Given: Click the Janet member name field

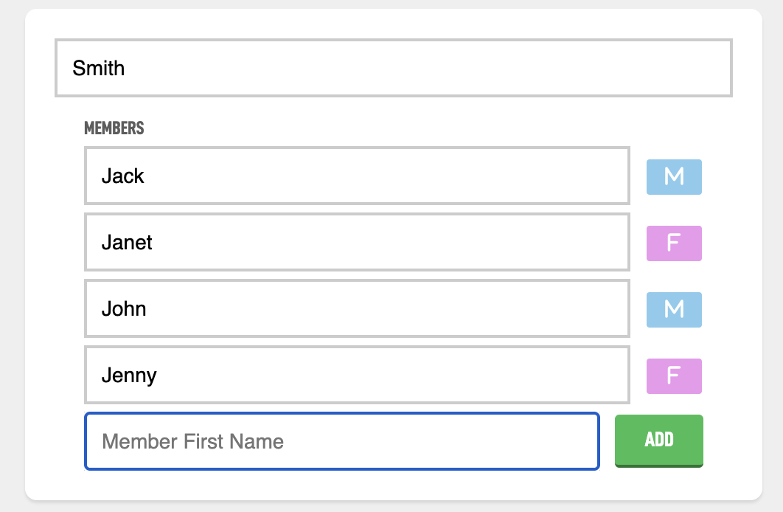Looking at the screenshot, I should click(357, 242).
